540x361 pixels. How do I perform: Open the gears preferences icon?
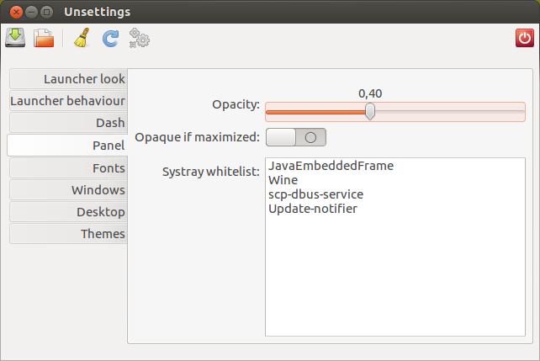click(139, 38)
